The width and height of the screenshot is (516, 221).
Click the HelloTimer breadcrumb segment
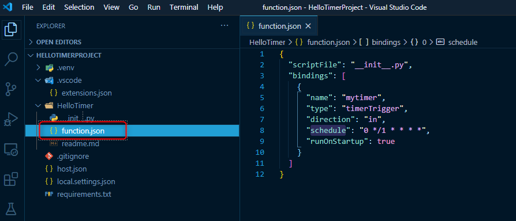tap(268, 42)
